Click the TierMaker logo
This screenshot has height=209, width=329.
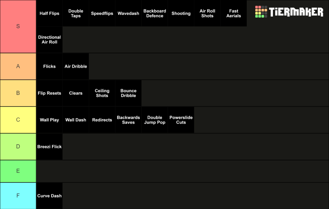(289, 12)
